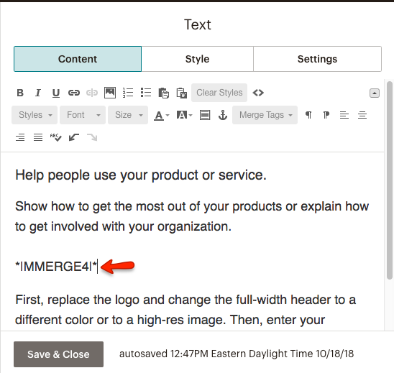The image size is (394, 373).
Task: Click the paragraph starting 'First, replace the logo'
Action: click(185, 310)
